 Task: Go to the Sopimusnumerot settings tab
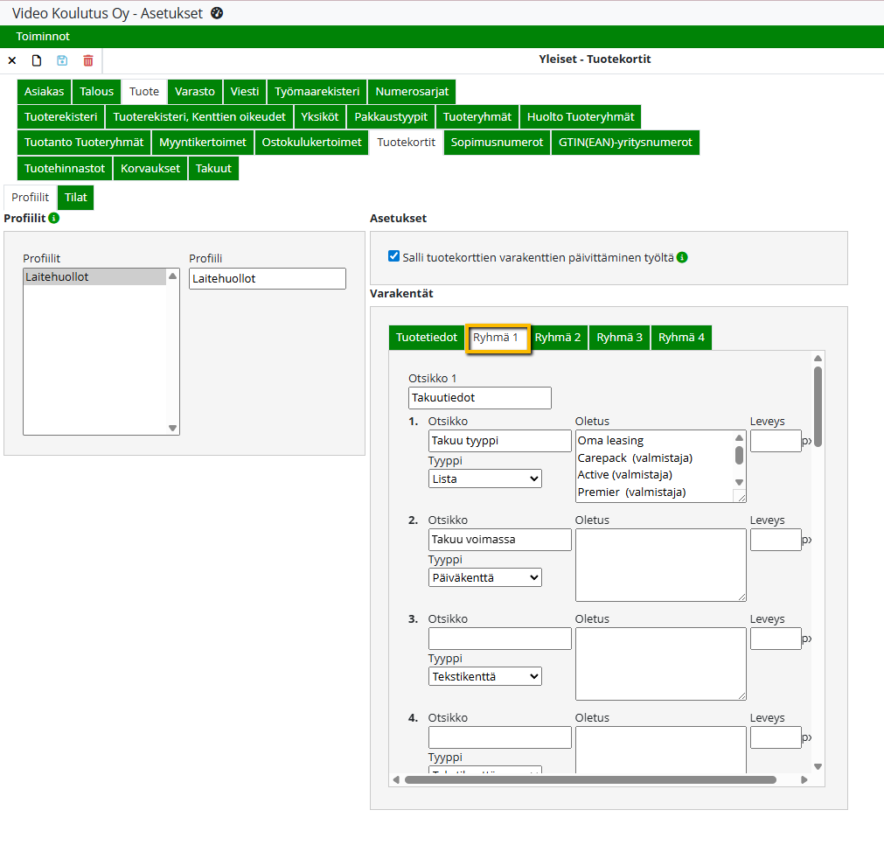pos(497,143)
